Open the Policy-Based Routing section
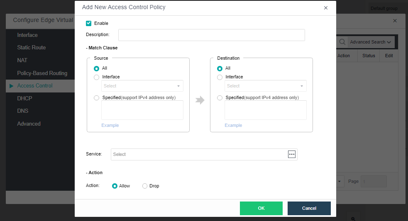This screenshot has width=408, height=221. pos(42,73)
